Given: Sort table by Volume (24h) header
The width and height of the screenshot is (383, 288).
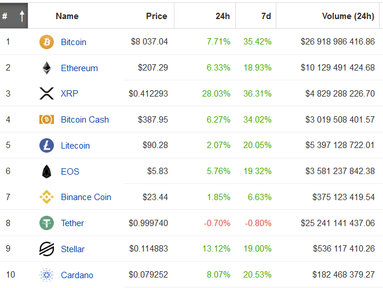Looking at the screenshot, I should click(348, 16).
